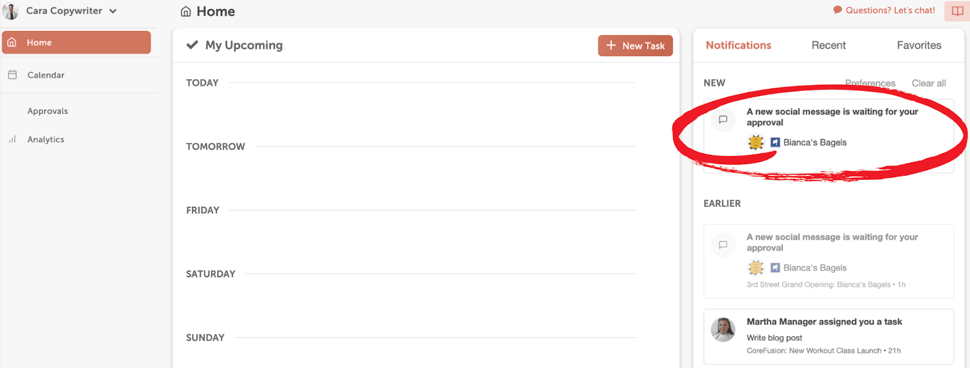The height and width of the screenshot is (368, 970).
Task: Open Questions? Let's chat! link
Action: click(x=890, y=10)
